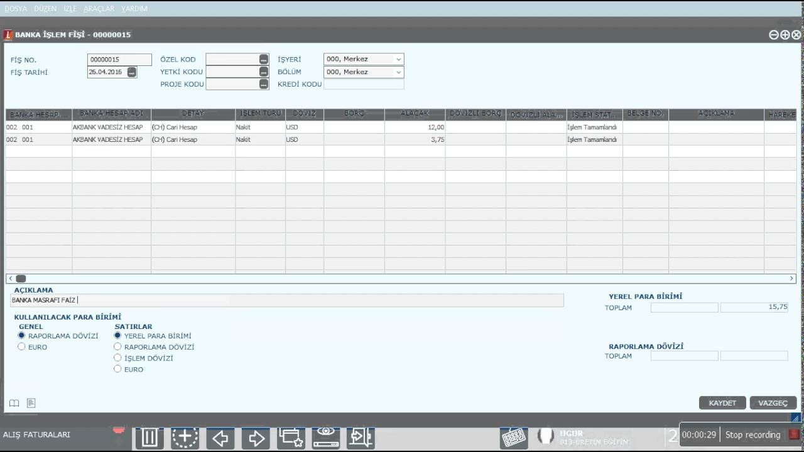The image size is (804, 452).
Task: Click the İşlem Türü column header
Action: point(260,114)
